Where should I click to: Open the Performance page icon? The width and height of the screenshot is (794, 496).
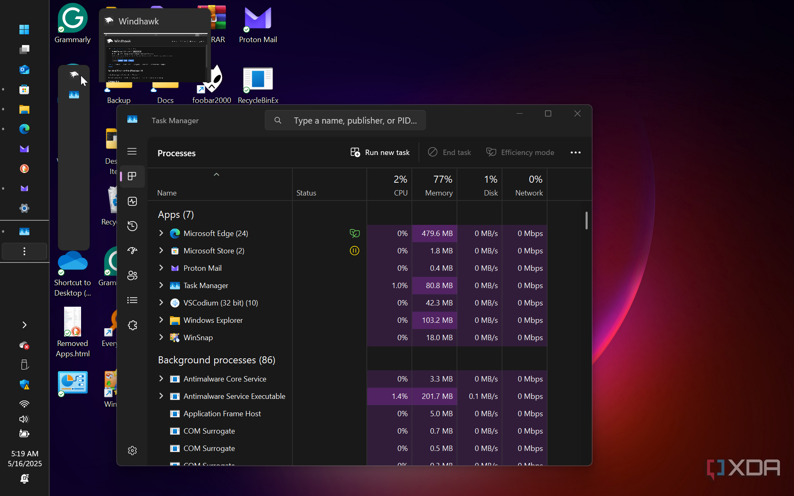[x=132, y=201]
